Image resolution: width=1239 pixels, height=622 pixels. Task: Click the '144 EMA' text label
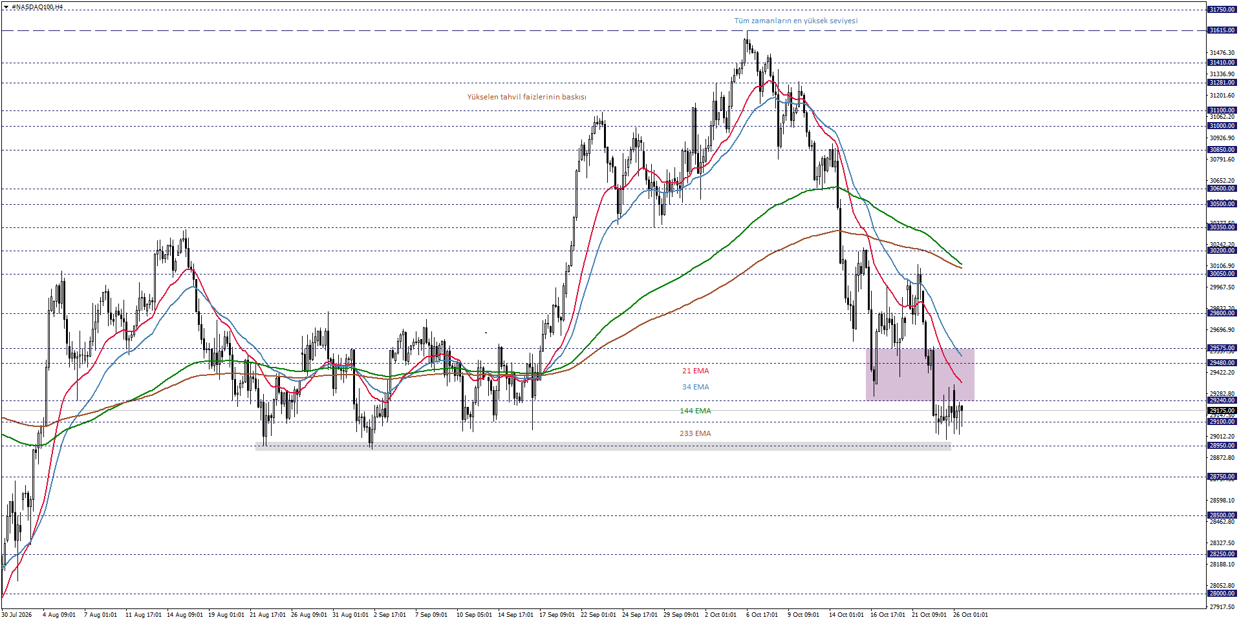695,411
